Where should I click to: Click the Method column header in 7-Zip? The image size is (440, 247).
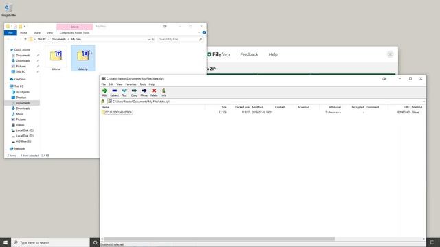tap(417, 107)
